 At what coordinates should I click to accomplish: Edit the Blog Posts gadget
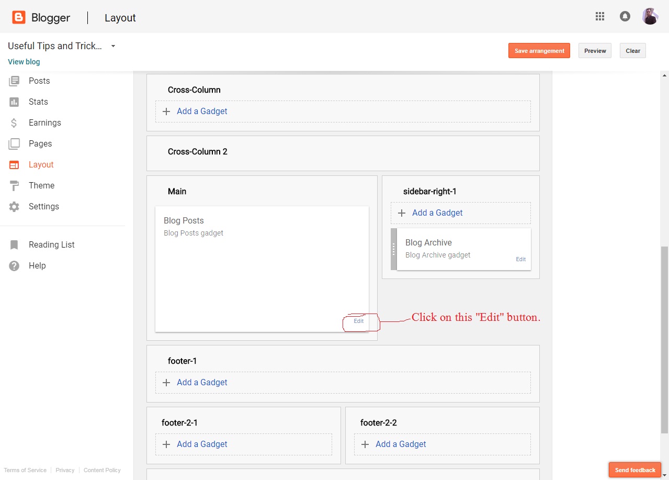coord(359,321)
